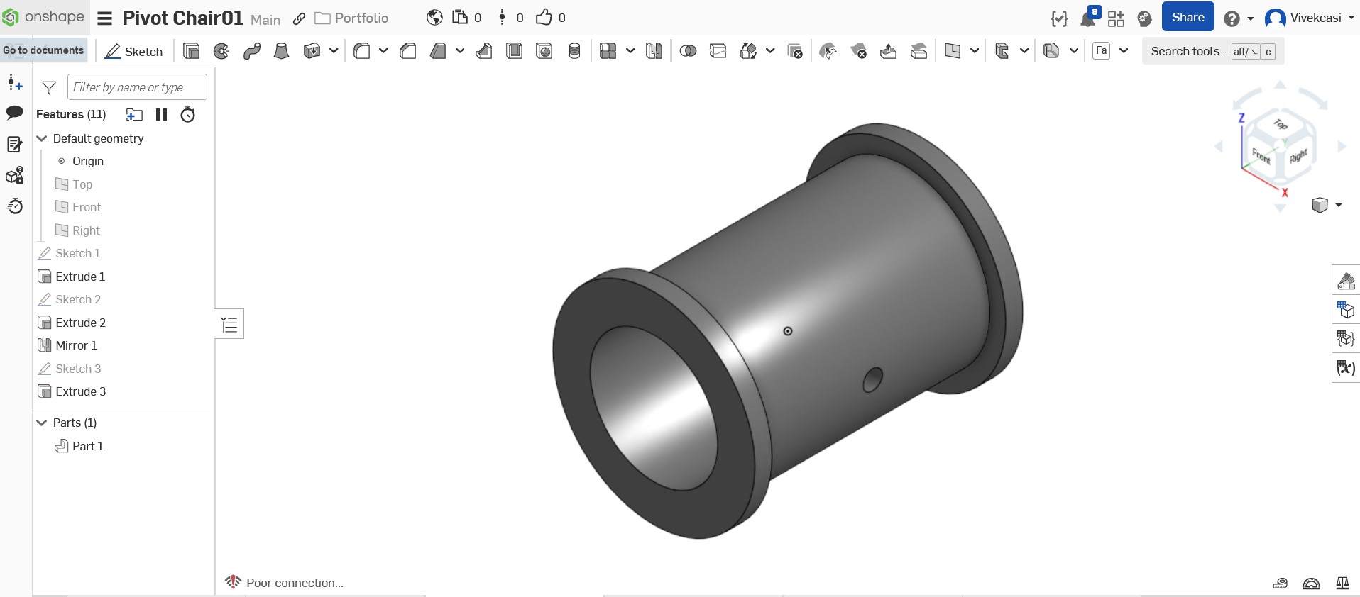Image resolution: width=1360 pixels, height=597 pixels.
Task: Collapse the Parts list section
Action: coord(42,423)
